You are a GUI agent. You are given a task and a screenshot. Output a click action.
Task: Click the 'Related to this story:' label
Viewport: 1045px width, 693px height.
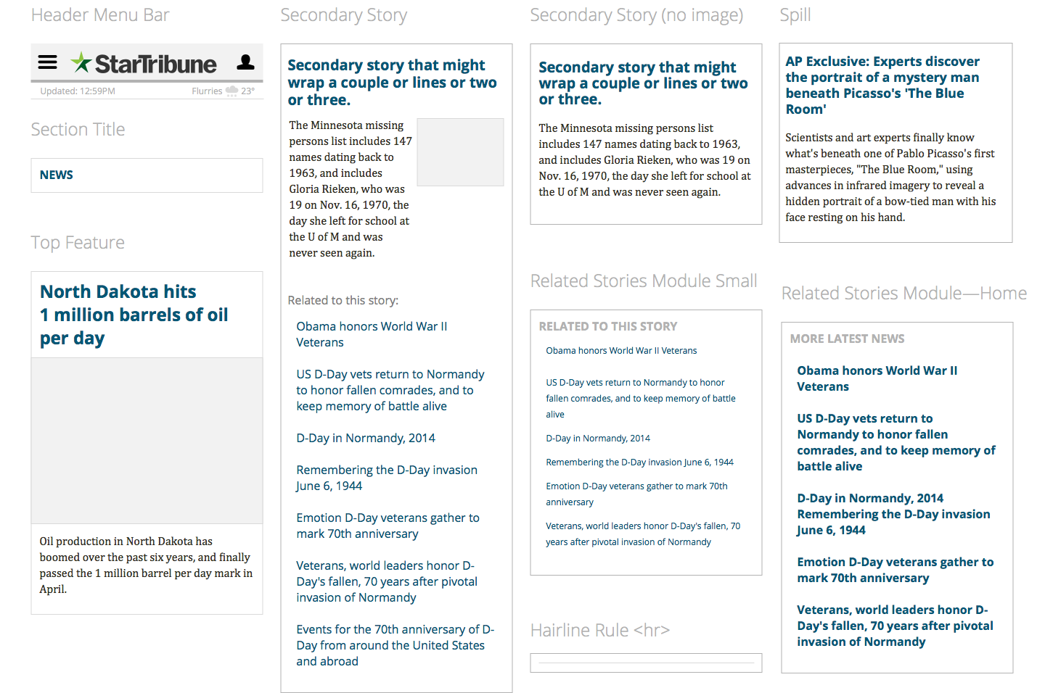point(343,300)
